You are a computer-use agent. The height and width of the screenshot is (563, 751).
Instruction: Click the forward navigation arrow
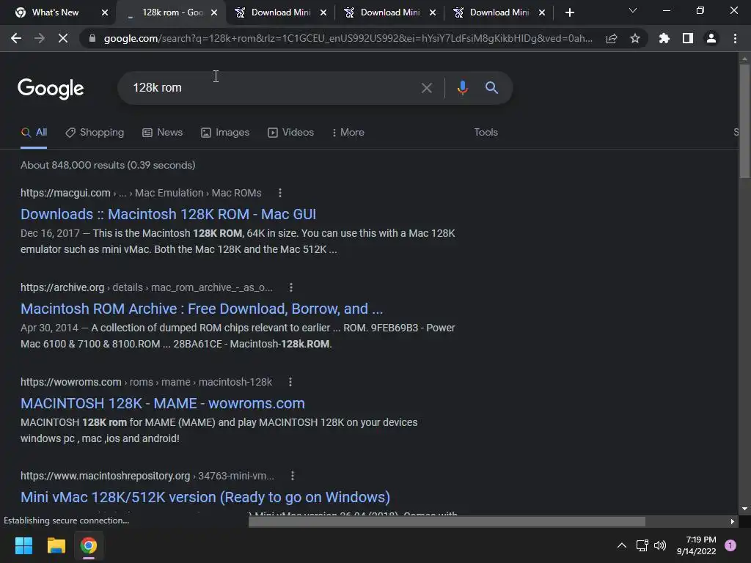[x=40, y=38]
